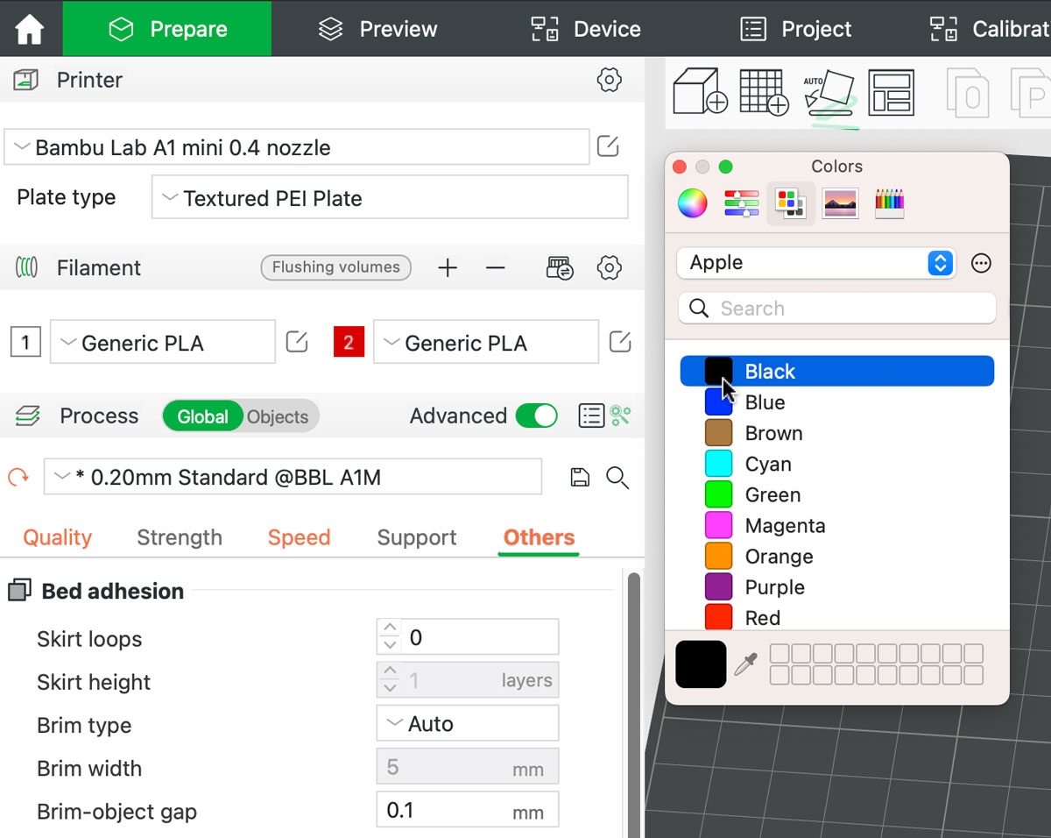This screenshot has height=838, width=1051.
Task: Pick color with the eyedropper tool
Action: 745,664
